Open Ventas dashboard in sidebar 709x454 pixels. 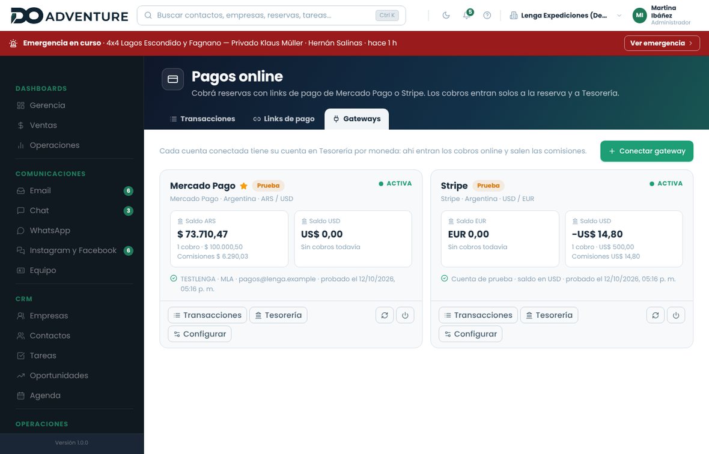coord(74,125)
